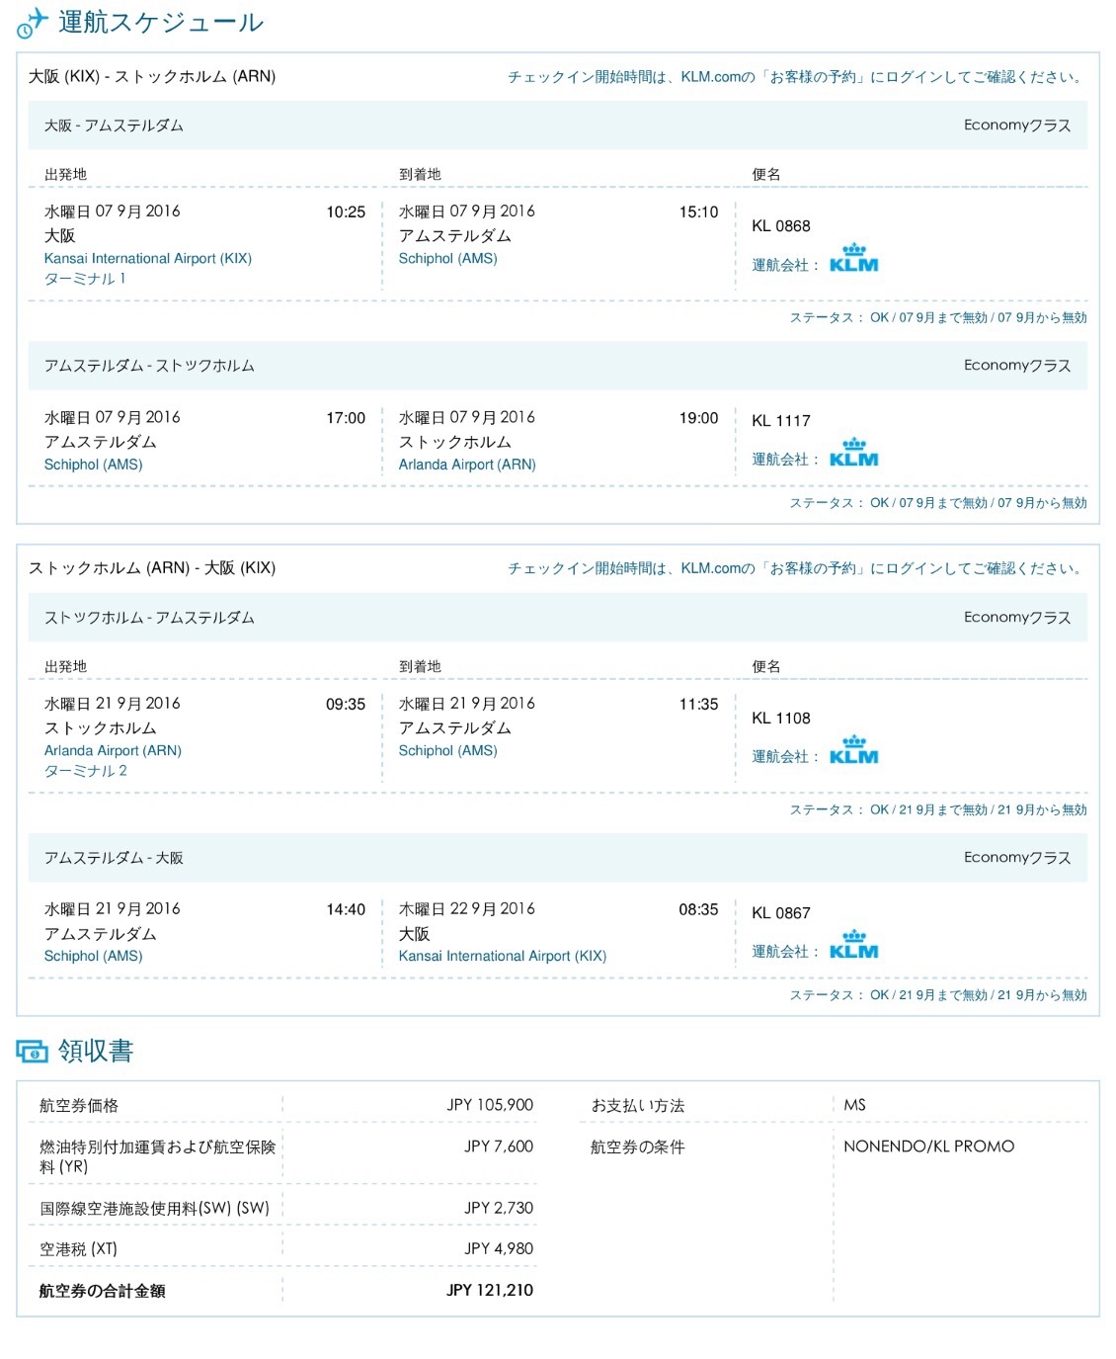
Task: Select the ストックホルム - アムステルダム segment header
Action: coord(558,618)
